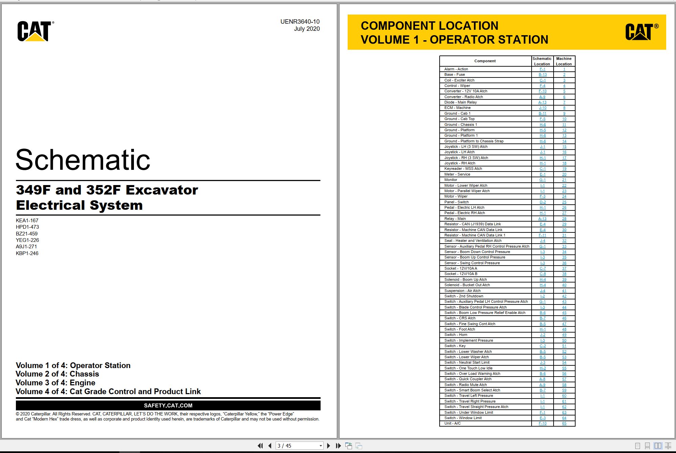
Task: Switch to single page view
Action: (637, 446)
